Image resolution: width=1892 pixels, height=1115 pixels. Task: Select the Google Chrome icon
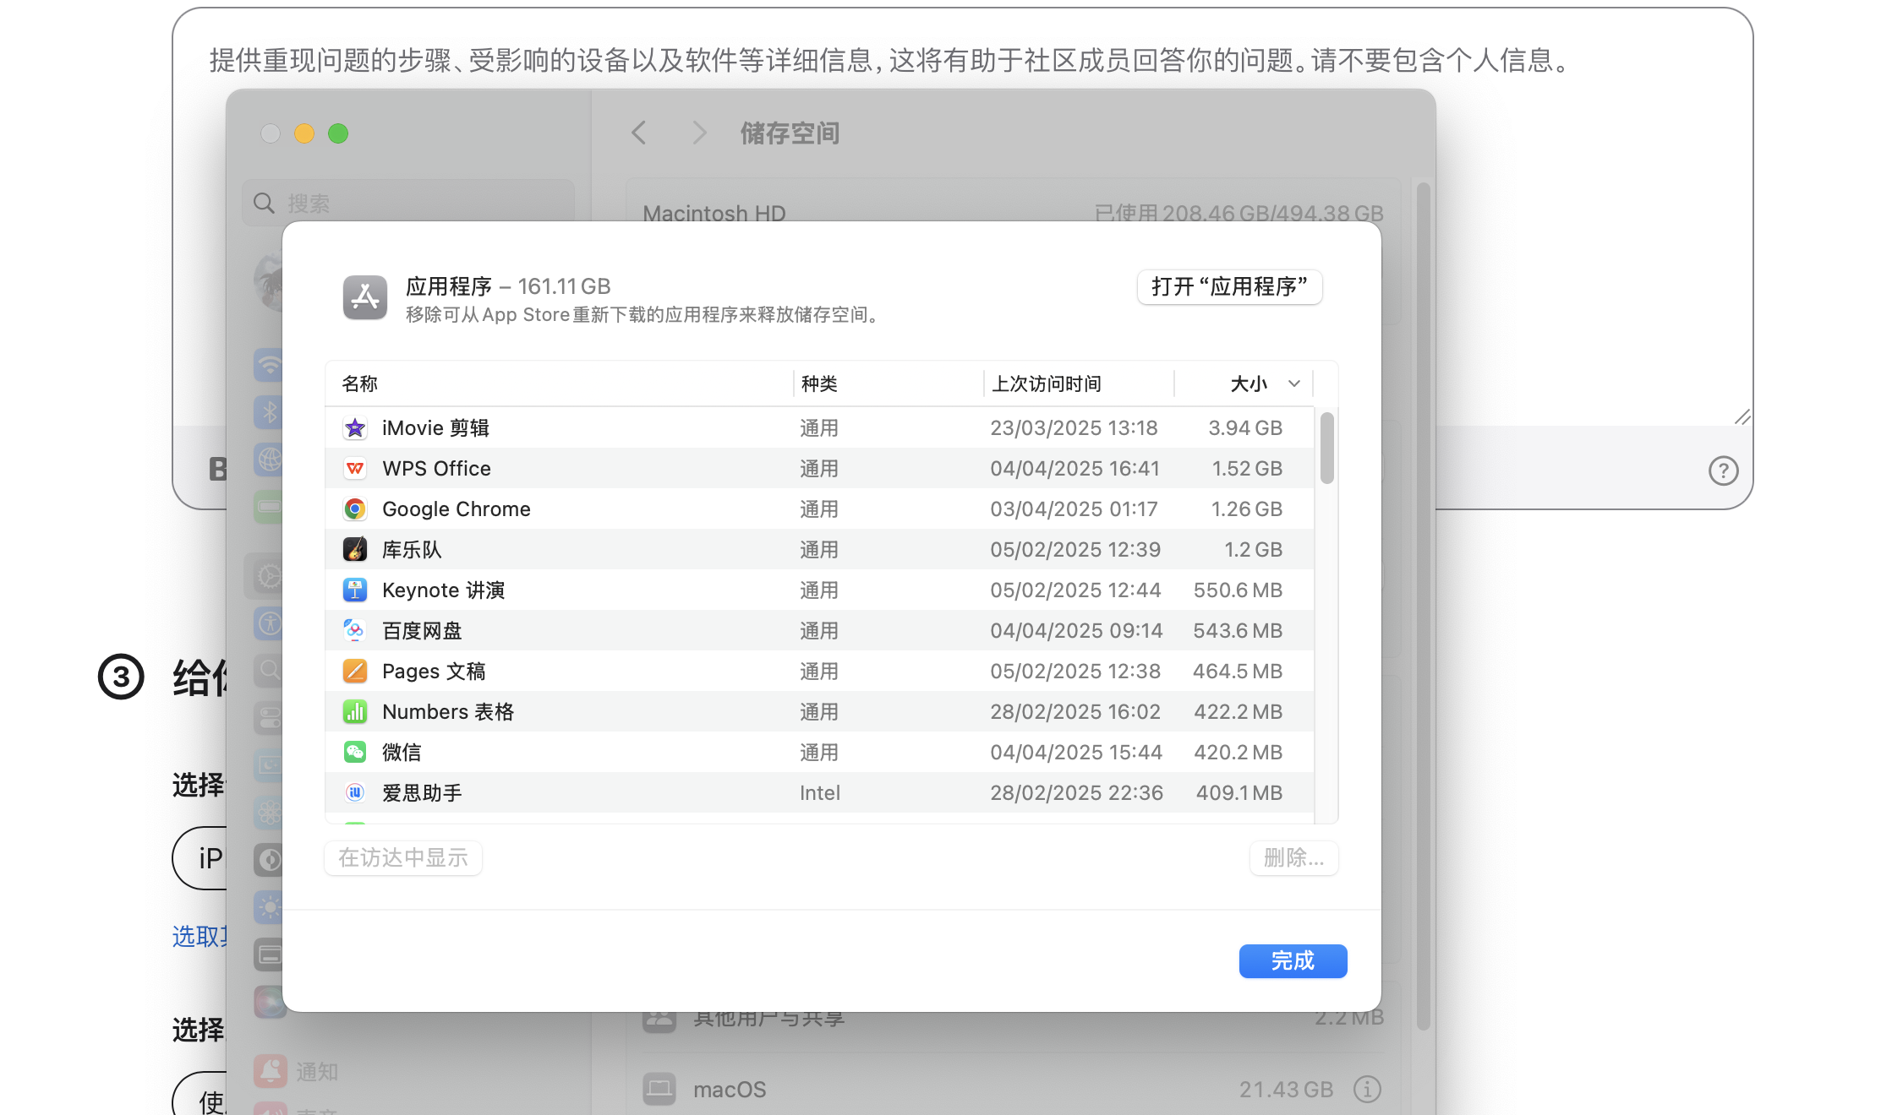pos(355,509)
